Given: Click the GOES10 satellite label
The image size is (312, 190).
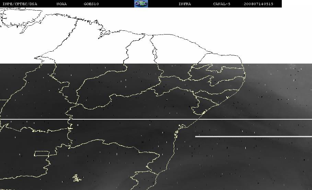Looking at the screenshot, I should (91, 4).
